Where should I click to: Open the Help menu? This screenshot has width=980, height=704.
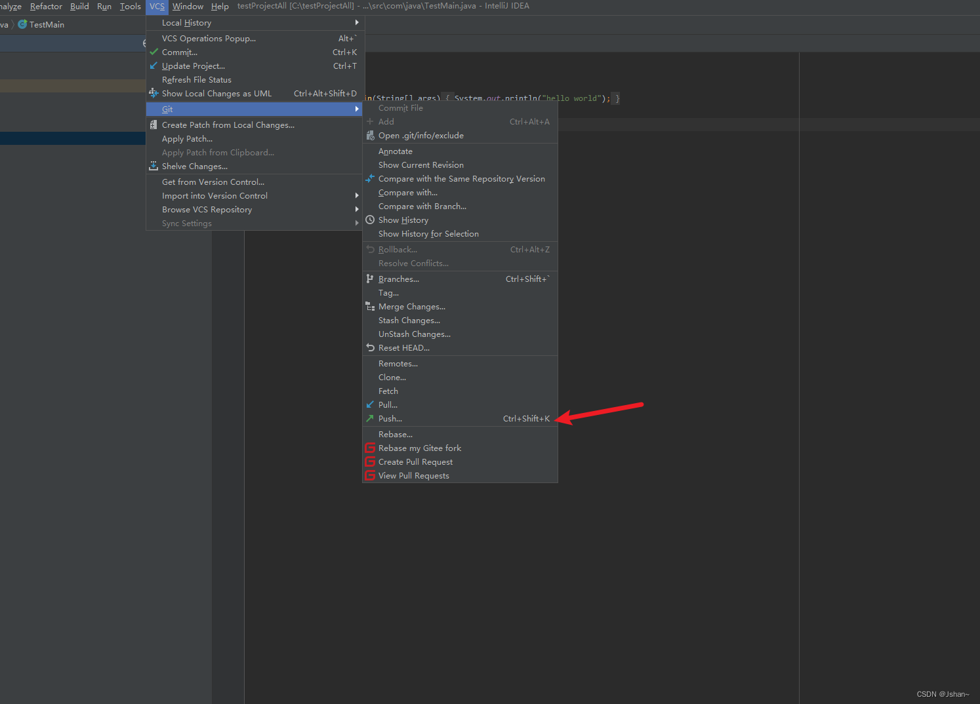coord(220,7)
